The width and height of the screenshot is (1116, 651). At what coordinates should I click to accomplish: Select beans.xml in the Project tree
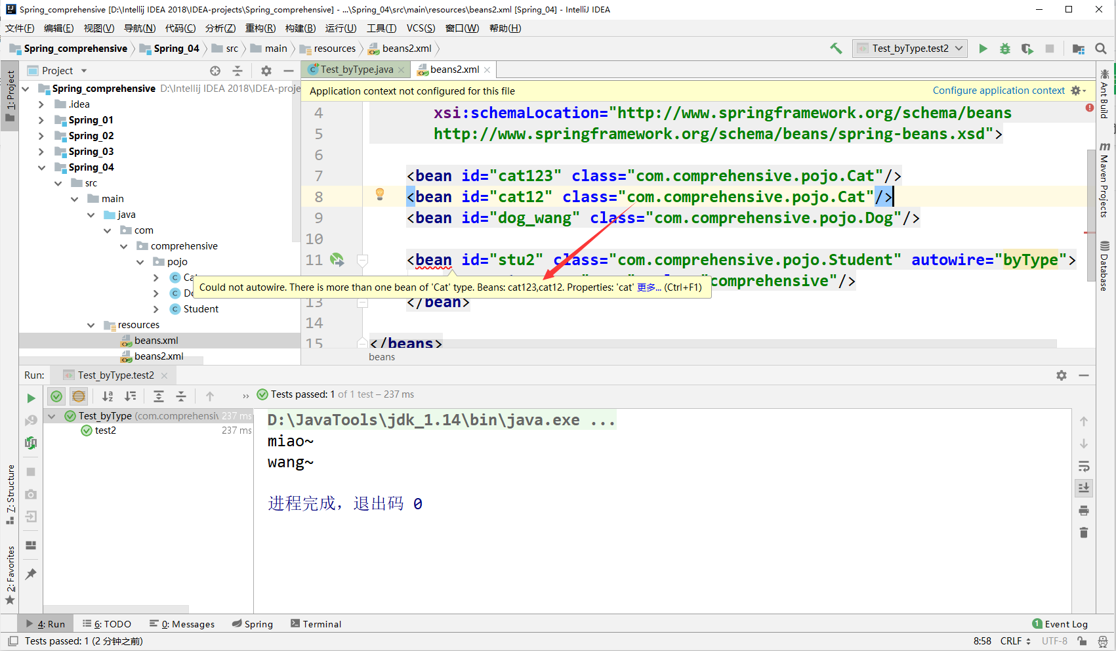pyautogui.click(x=156, y=341)
